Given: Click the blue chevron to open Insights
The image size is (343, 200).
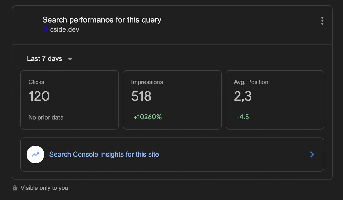Looking at the screenshot, I should click(x=312, y=154).
